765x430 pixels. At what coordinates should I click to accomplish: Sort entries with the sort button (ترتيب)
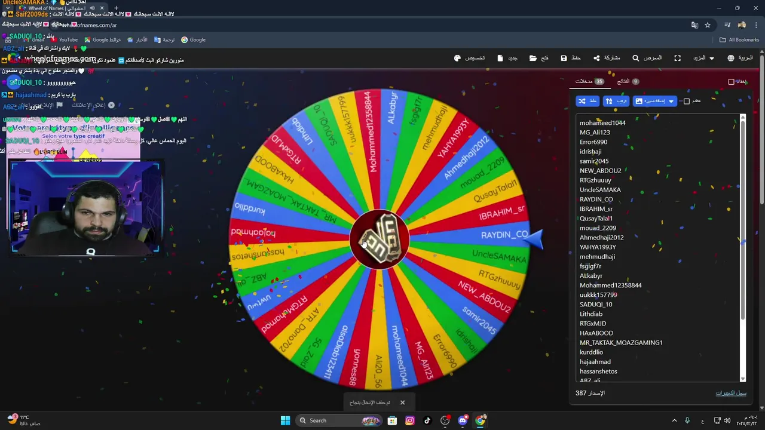click(616, 101)
